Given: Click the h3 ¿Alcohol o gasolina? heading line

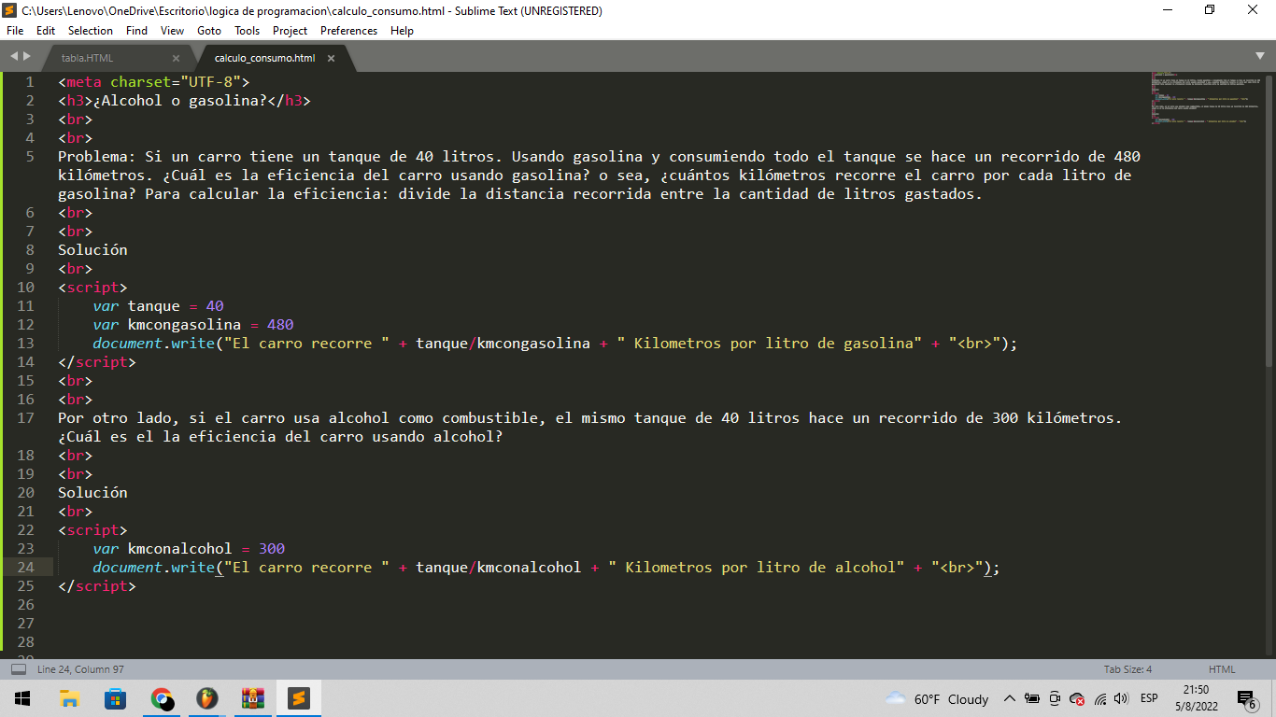Looking at the screenshot, I should [184, 101].
